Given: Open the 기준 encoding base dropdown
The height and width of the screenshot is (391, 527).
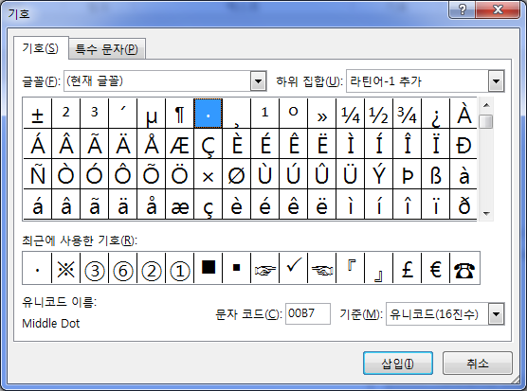Looking at the screenshot, I should pyautogui.click(x=496, y=314).
